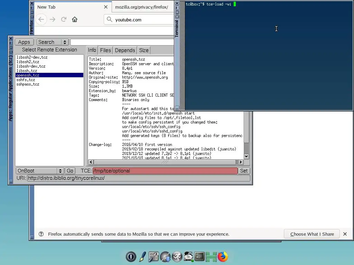Close the Firefox New Tab tab

pos(106,7)
